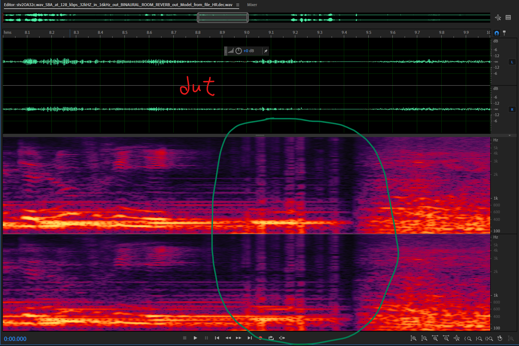The height and width of the screenshot is (346, 519).
Task: Toggle the left channel L enable button
Action: [512, 62]
